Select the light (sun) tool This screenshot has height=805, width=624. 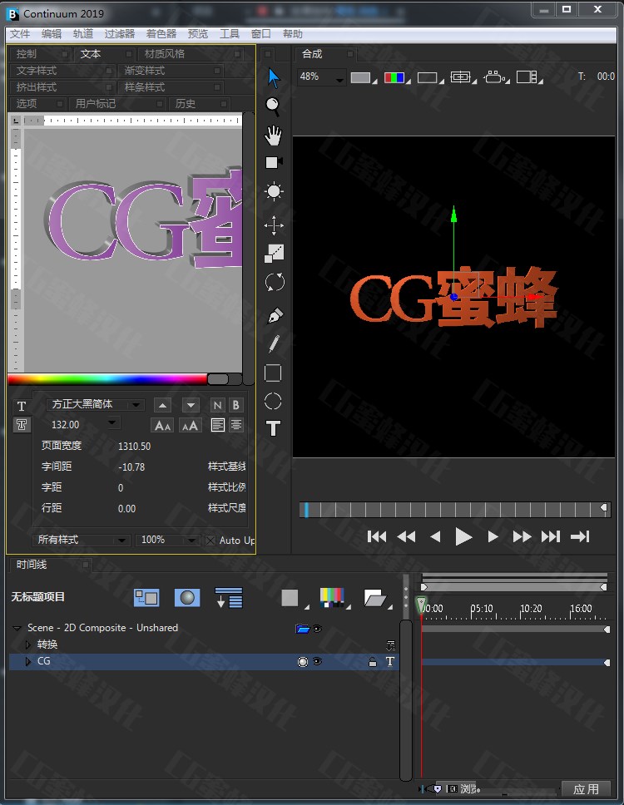(x=274, y=191)
